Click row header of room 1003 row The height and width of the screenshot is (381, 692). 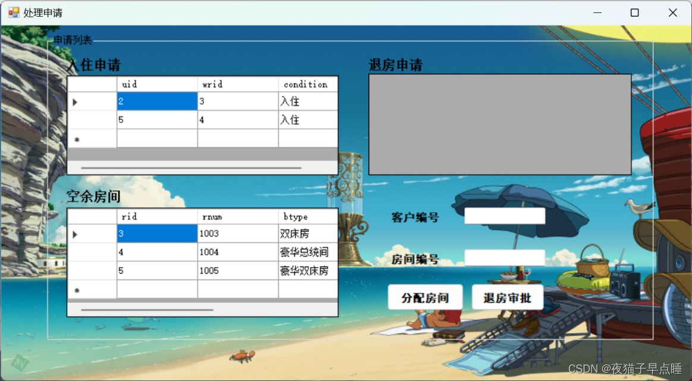92,233
